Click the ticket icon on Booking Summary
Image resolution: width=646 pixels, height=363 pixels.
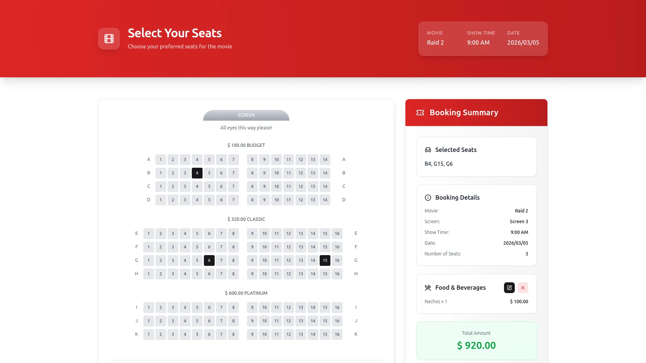coord(420,112)
